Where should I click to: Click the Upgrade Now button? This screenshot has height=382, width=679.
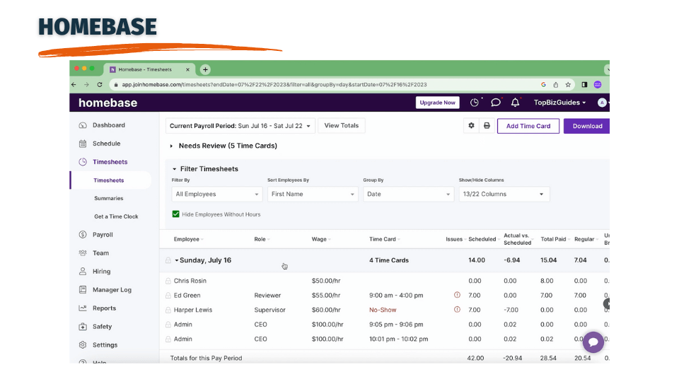(x=437, y=103)
